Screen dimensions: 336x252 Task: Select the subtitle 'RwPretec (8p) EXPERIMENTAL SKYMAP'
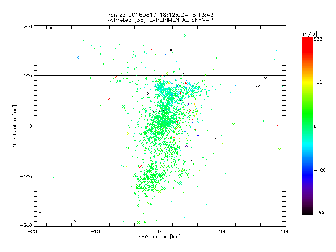(159, 20)
